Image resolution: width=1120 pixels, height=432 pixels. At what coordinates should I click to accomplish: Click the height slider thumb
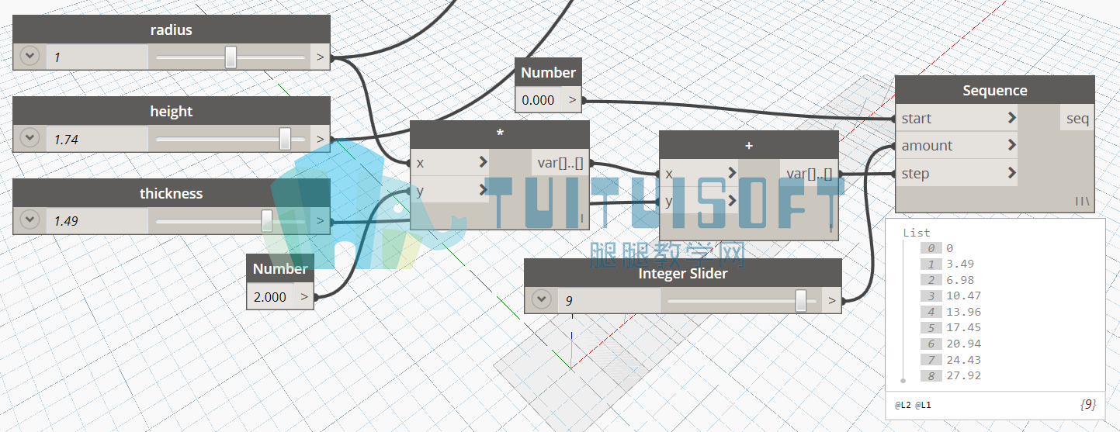point(285,138)
